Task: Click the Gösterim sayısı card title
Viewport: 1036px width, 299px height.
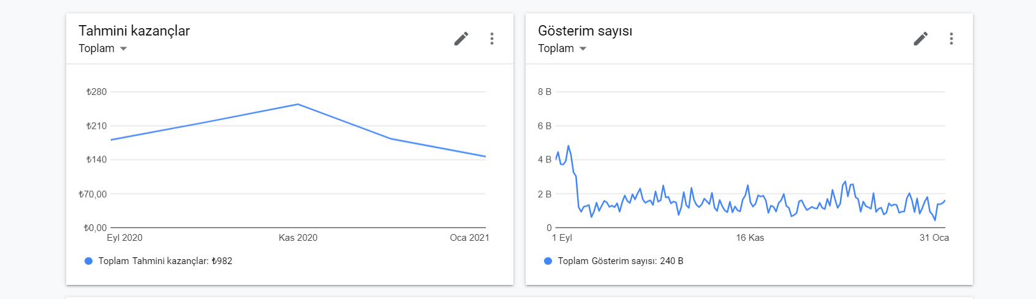Action: tap(585, 31)
